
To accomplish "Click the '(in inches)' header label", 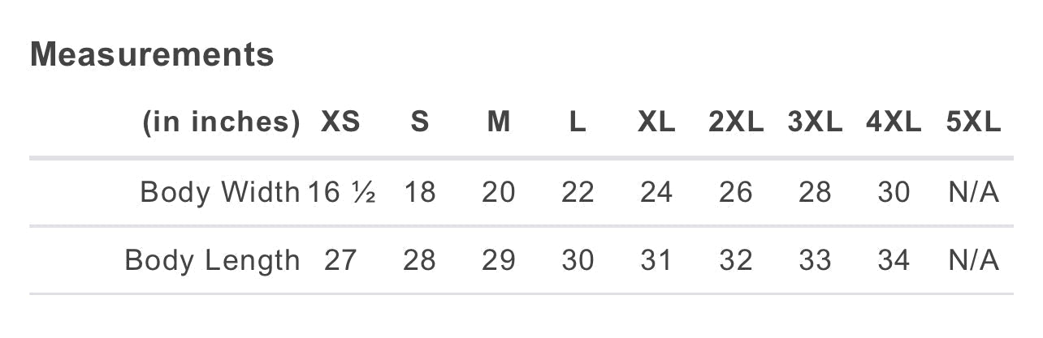I will click(x=221, y=122).
